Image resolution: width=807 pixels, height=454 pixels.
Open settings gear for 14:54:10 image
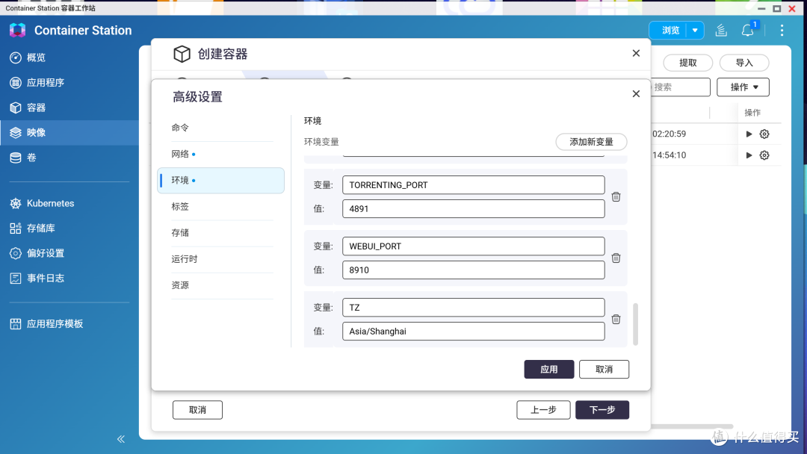[764, 155]
